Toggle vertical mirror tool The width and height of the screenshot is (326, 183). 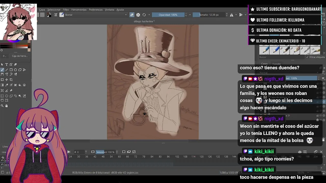241,15
